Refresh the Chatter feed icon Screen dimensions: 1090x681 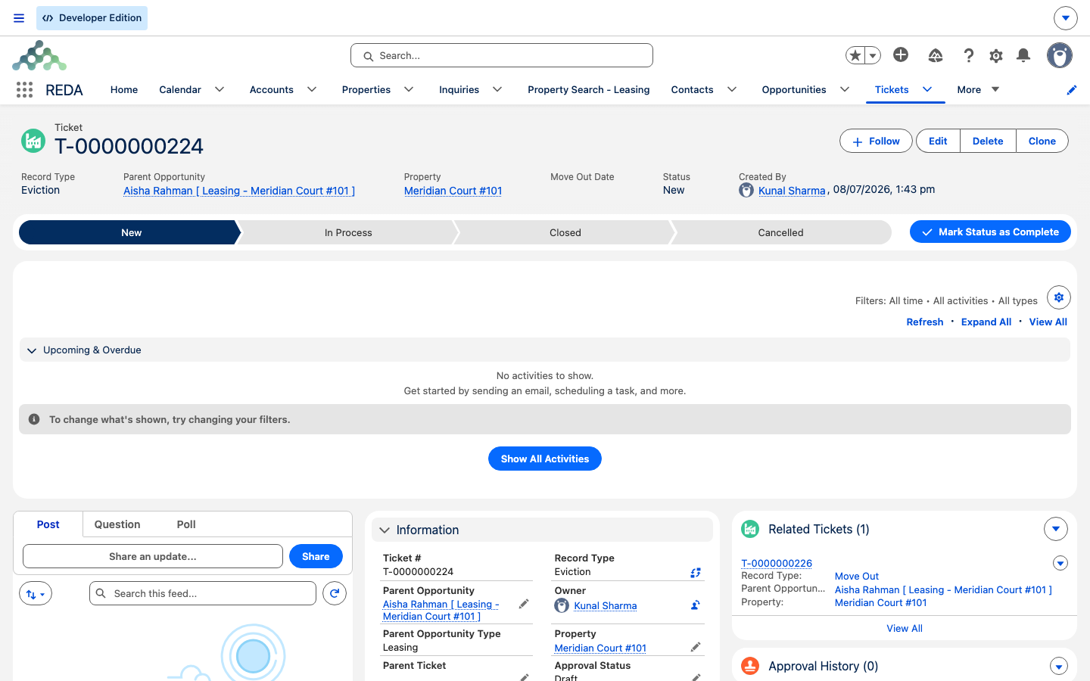[x=335, y=593]
